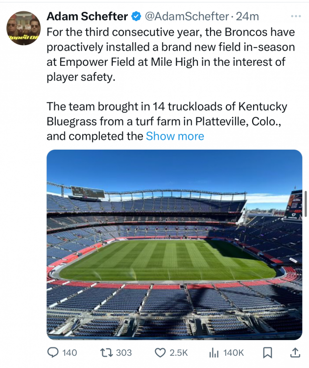Click the reply speech bubble icon
This screenshot has width=309, height=368.
(x=53, y=352)
